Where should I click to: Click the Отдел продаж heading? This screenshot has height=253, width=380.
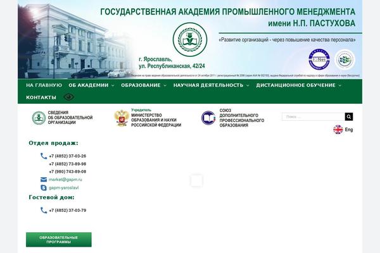click(54, 143)
